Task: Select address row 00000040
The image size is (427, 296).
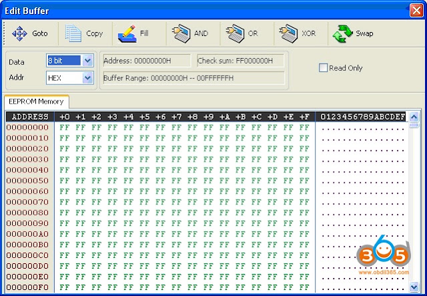Action: click(27, 170)
